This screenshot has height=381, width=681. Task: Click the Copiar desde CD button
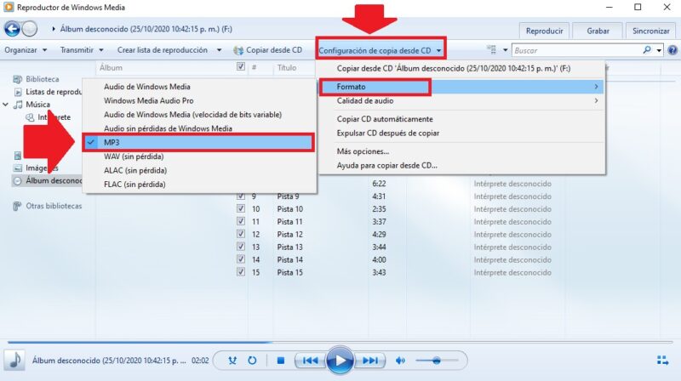[267, 50]
